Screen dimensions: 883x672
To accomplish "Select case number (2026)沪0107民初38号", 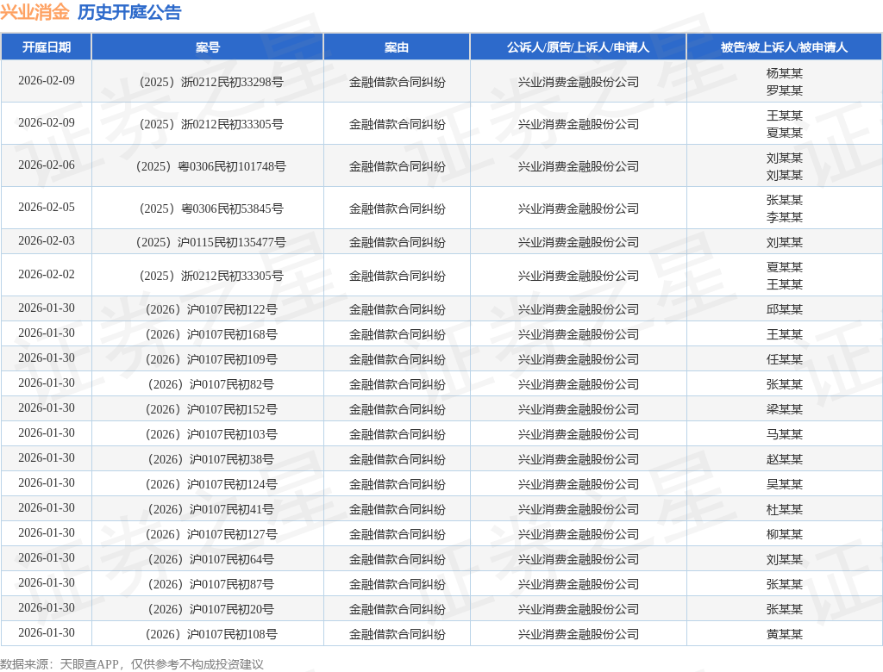I will (x=211, y=459).
